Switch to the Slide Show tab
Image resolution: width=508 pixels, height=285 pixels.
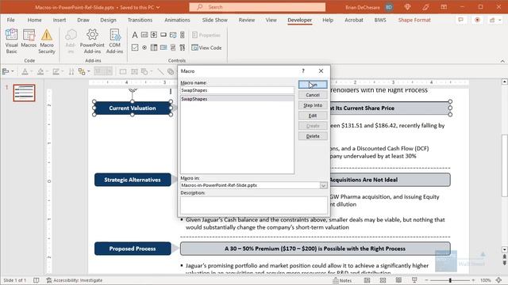coord(215,20)
